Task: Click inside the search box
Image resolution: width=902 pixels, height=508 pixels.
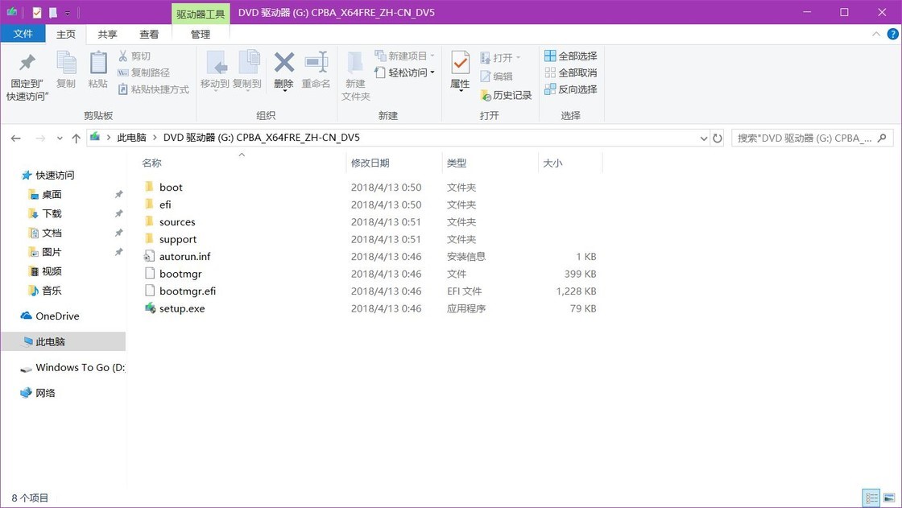Action: point(805,138)
